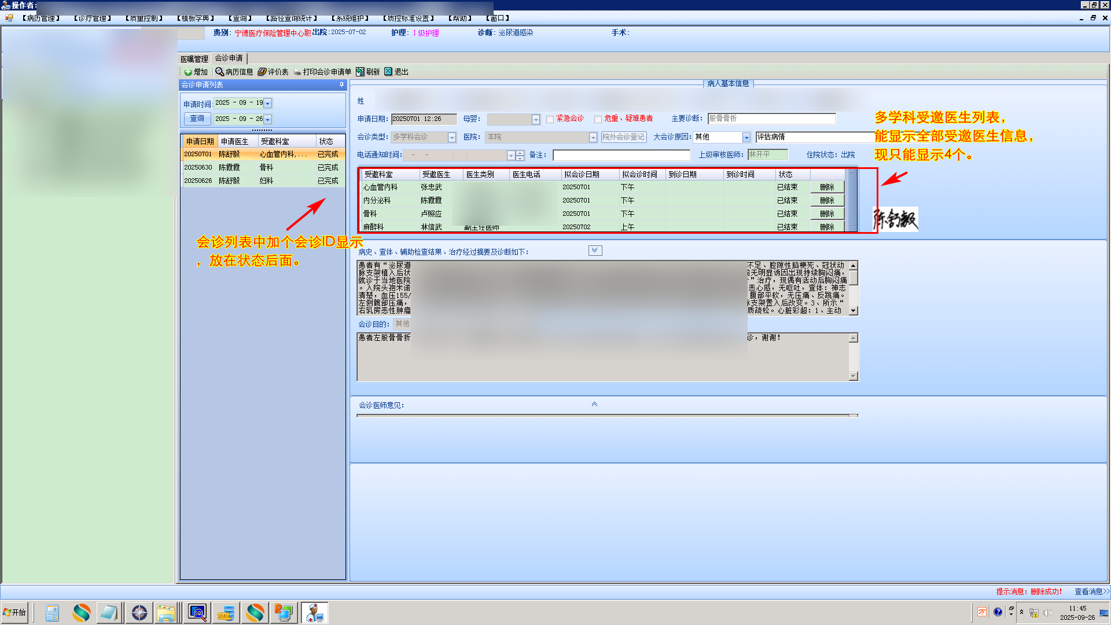
Task: Click the 查询 button
Action: click(197, 119)
